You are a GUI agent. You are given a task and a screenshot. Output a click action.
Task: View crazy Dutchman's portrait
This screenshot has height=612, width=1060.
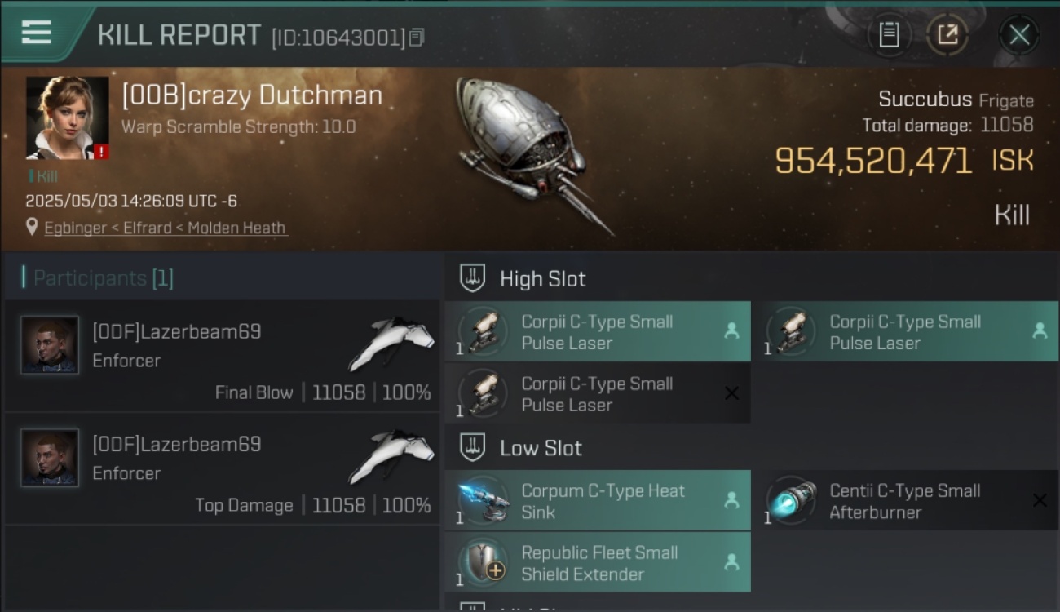click(67, 118)
